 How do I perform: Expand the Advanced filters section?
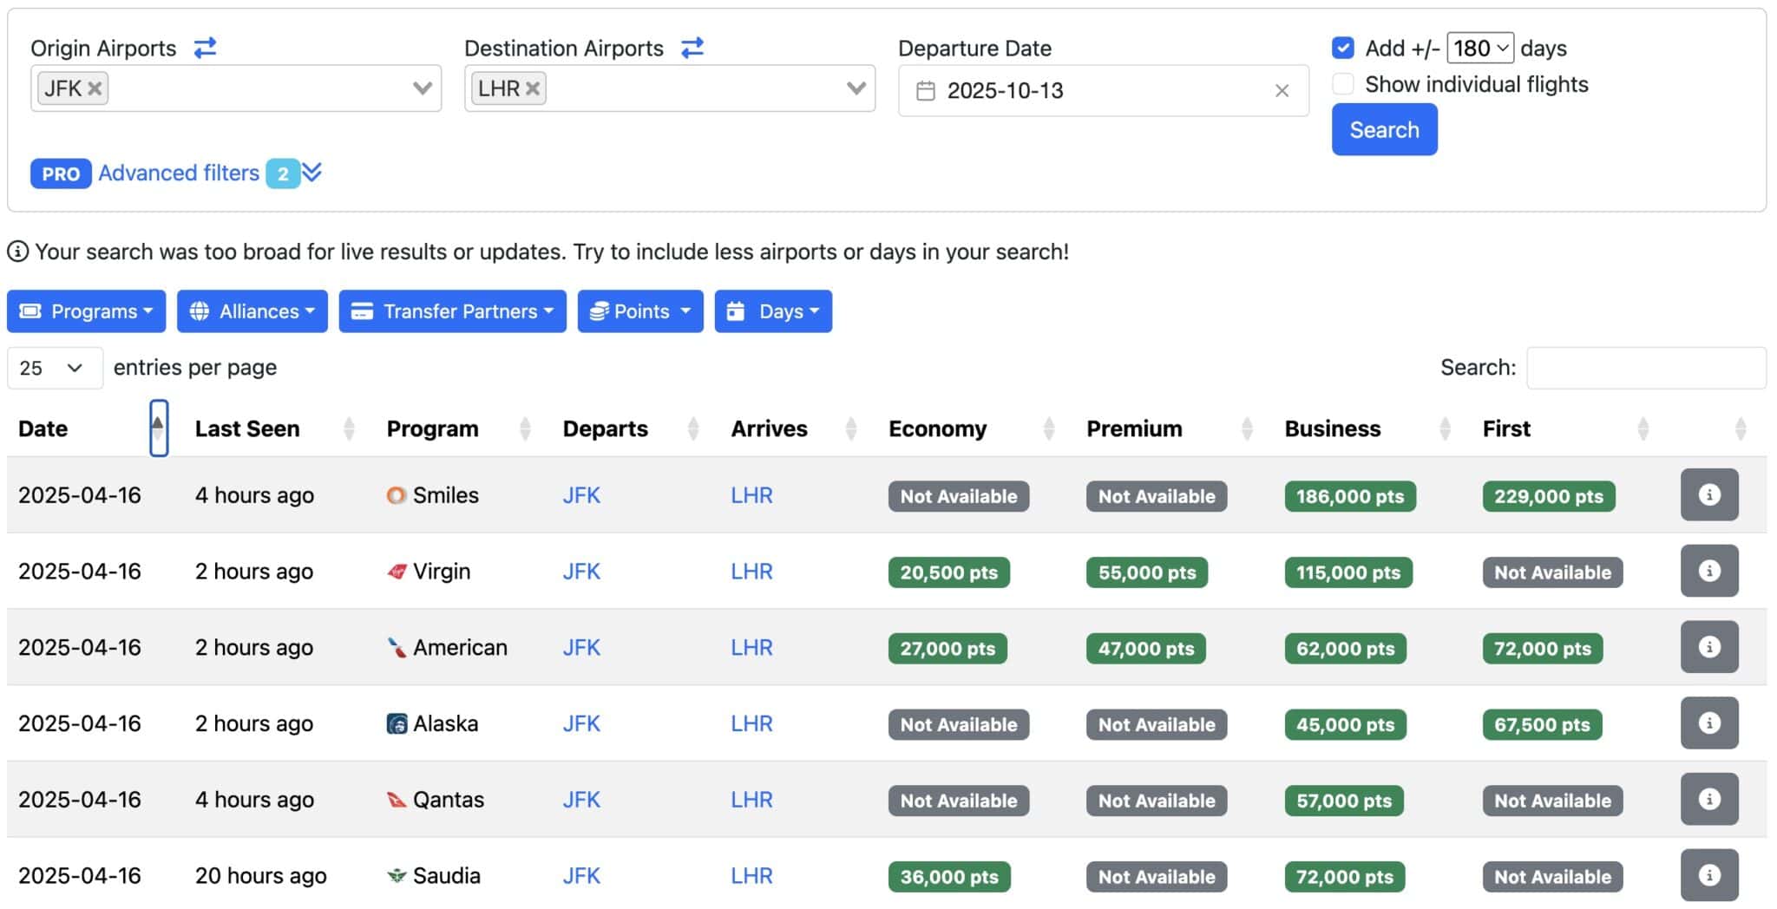click(180, 173)
